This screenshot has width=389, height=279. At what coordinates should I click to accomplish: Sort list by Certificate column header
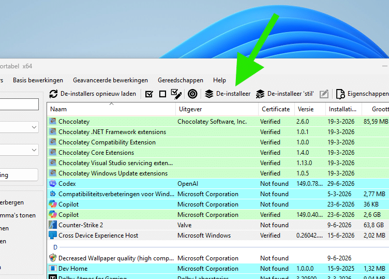[x=276, y=109]
